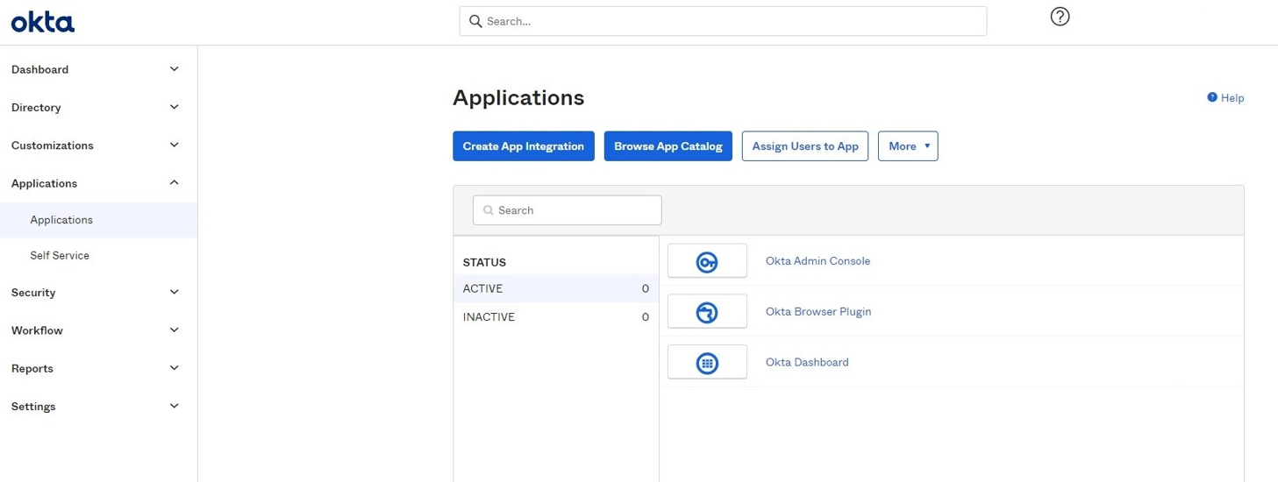
Task: Open the Okta Admin Console link
Action: [x=817, y=261]
